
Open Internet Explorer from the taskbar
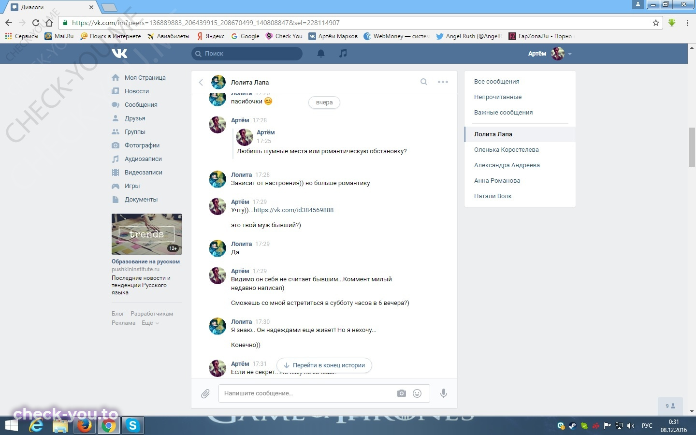pyautogui.click(x=36, y=425)
